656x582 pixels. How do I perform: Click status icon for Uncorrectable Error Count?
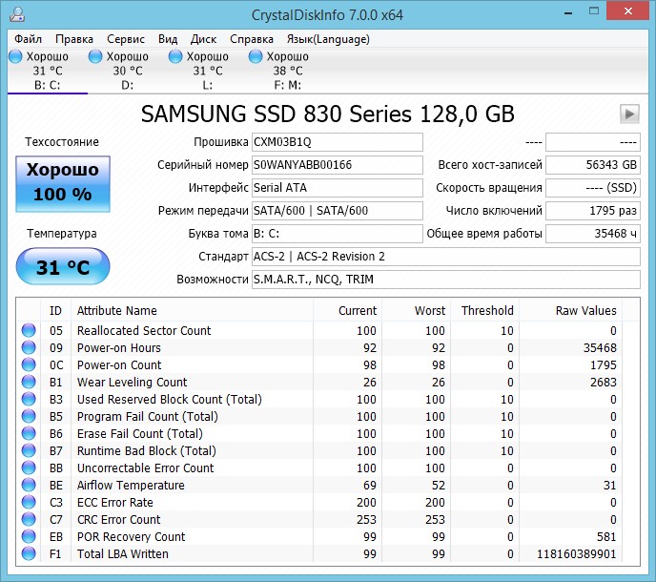(x=29, y=468)
